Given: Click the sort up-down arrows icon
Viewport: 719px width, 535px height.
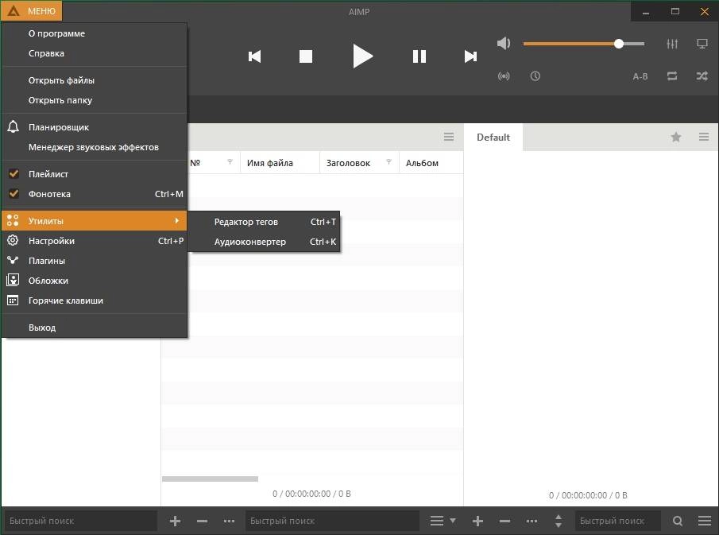Looking at the screenshot, I should point(558,521).
